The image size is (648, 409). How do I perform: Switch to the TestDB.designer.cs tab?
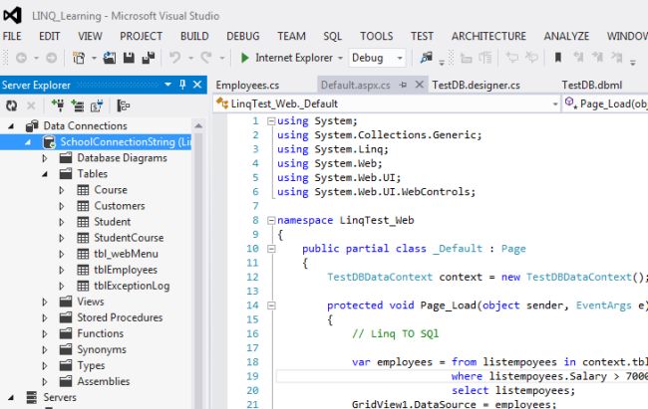[477, 85]
